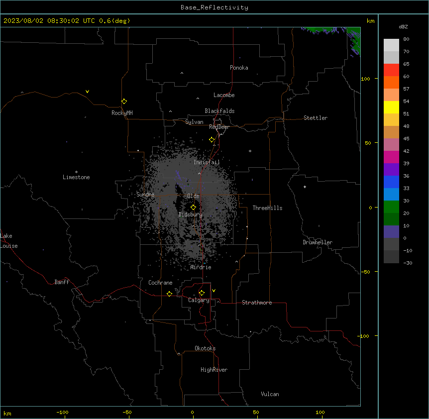Pick the 30-20 dBZ green swatch
Viewport: 429px width, 419px height.
click(391, 207)
